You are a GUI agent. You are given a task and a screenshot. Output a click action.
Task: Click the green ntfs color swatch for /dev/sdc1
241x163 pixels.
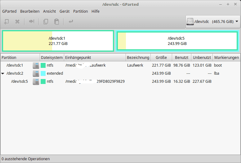coord(43,65)
